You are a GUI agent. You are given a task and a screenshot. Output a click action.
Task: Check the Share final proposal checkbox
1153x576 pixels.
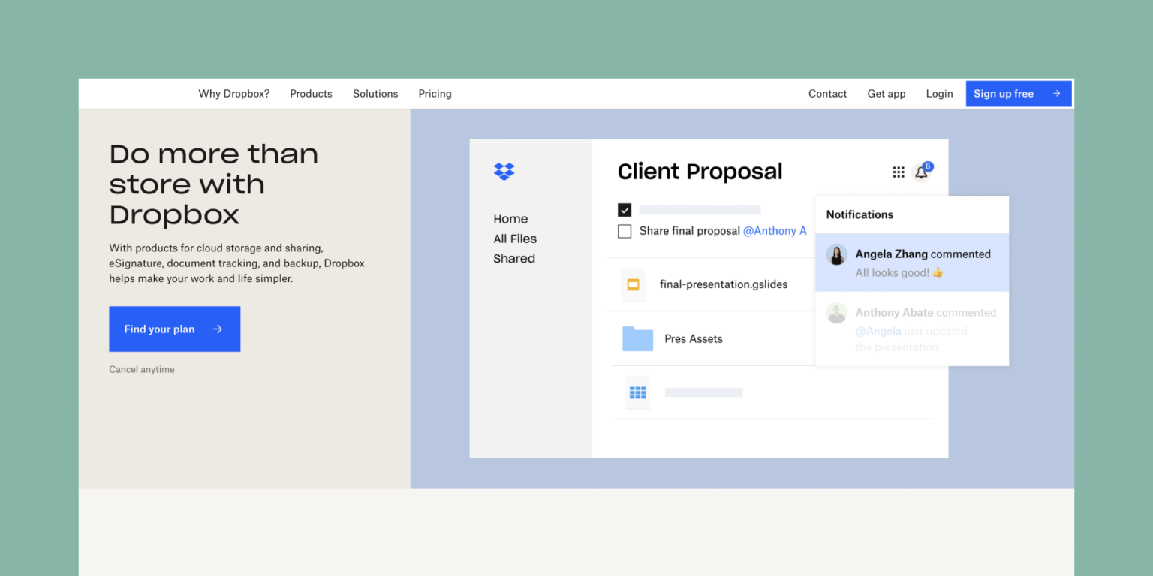point(625,231)
